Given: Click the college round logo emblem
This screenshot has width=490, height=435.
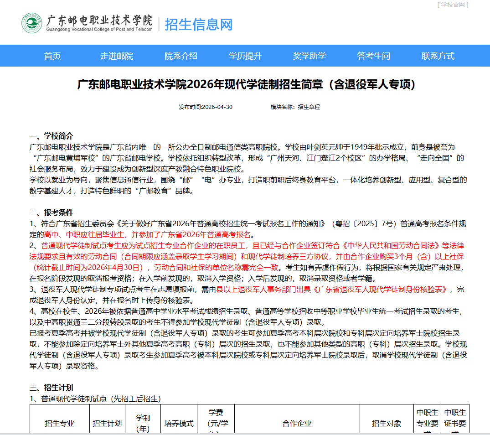Looking at the screenshot, I should click(x=31, y=23).
